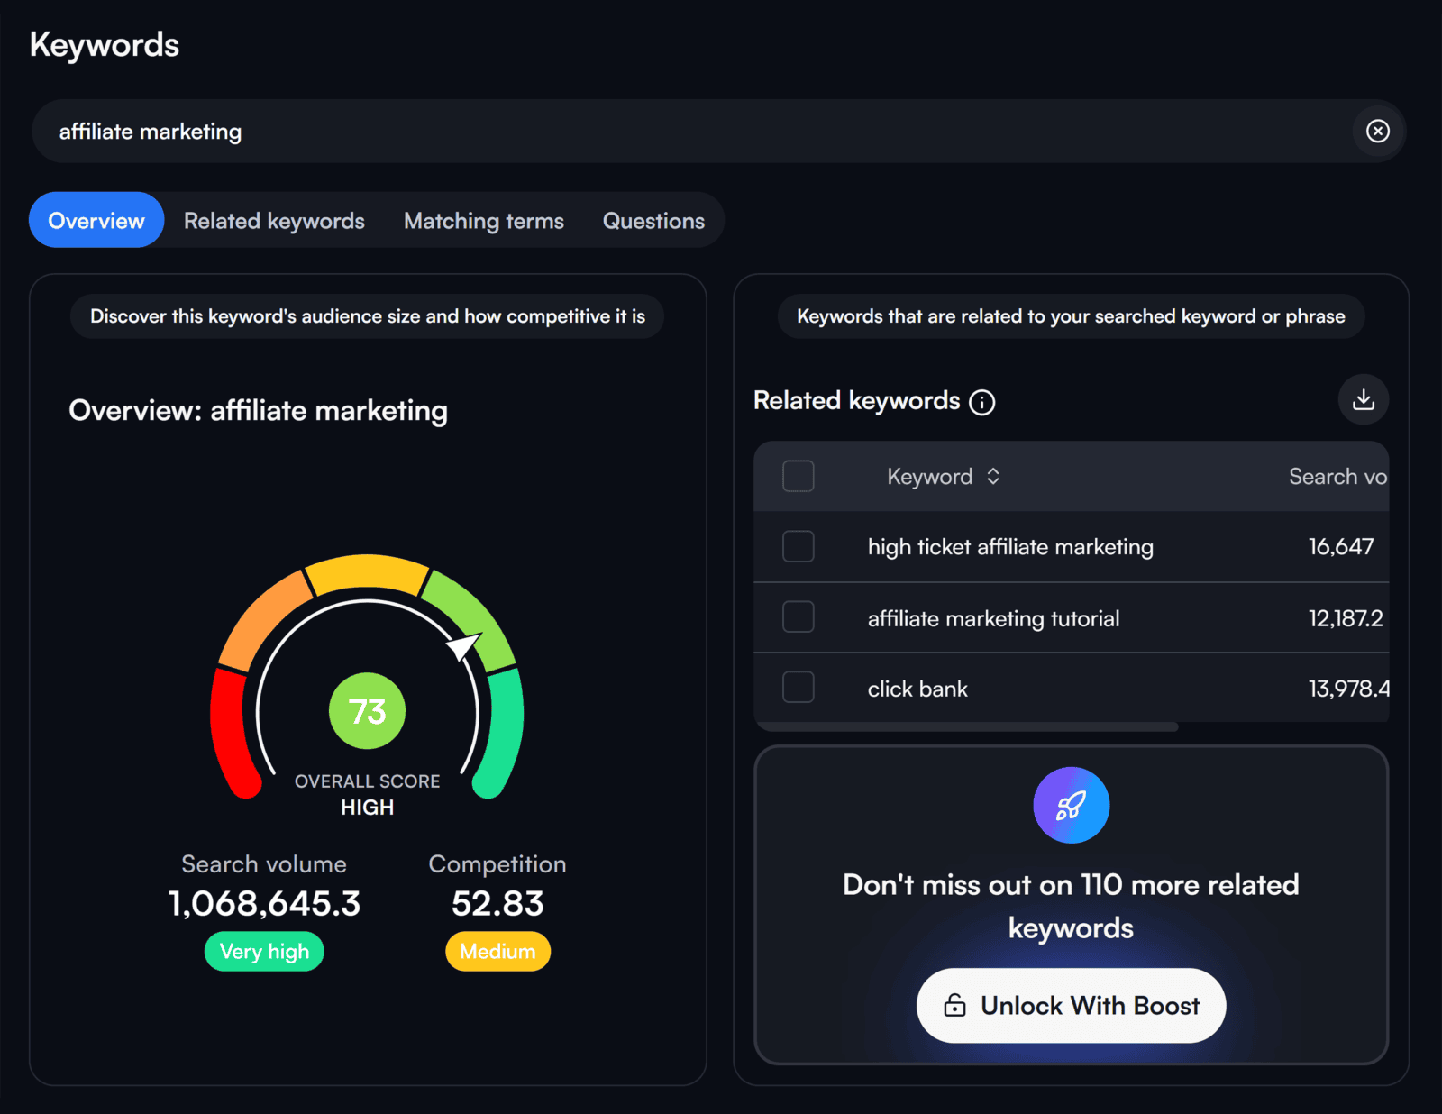Sort the table by Keyword column
The image size is (1442, 1114).
[943, 476]
